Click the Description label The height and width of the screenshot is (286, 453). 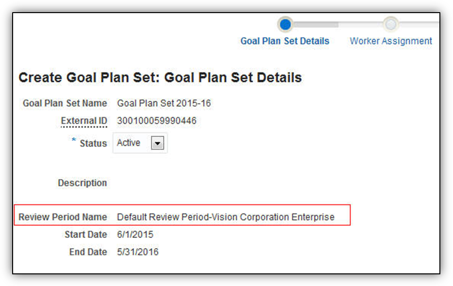click(x=82, y=183)
